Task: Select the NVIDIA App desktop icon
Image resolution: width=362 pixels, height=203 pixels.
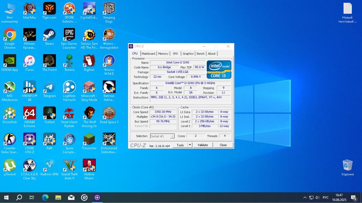Action: click(10, 63)
